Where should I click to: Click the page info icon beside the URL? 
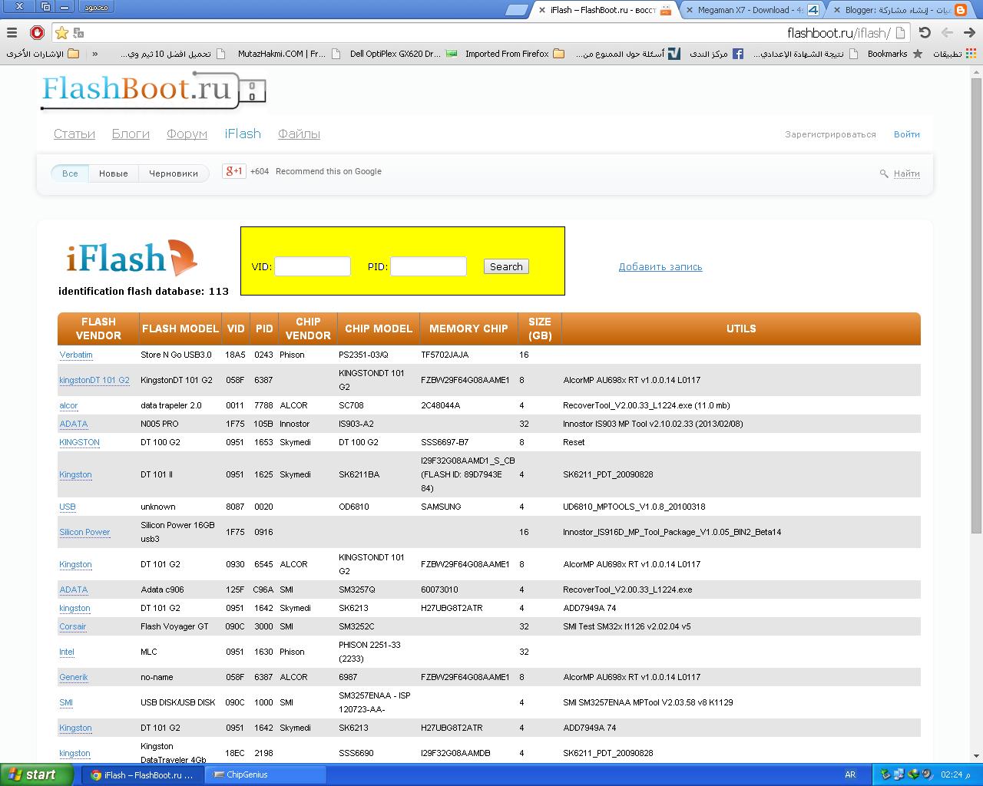[x=902, y=32]
